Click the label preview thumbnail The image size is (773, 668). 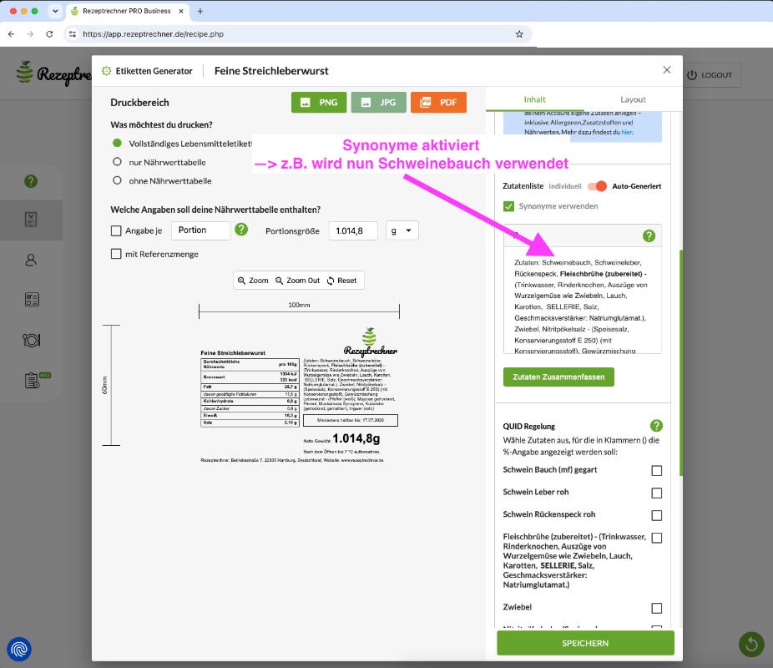point(299,394)
